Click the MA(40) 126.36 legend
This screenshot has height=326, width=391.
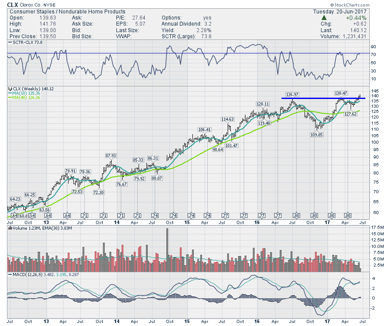(x=24, y=97)
